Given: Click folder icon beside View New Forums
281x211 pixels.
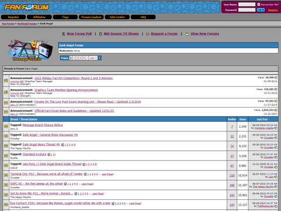Looking at the screenshot, I should (x=187, y=34).
